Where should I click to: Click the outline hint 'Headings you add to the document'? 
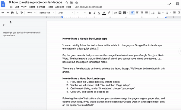22,34
